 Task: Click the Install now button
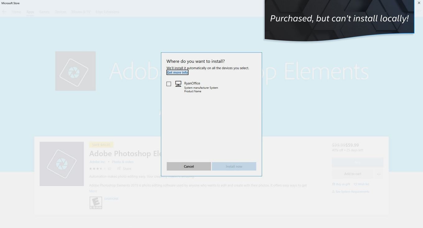click(234, 166)
